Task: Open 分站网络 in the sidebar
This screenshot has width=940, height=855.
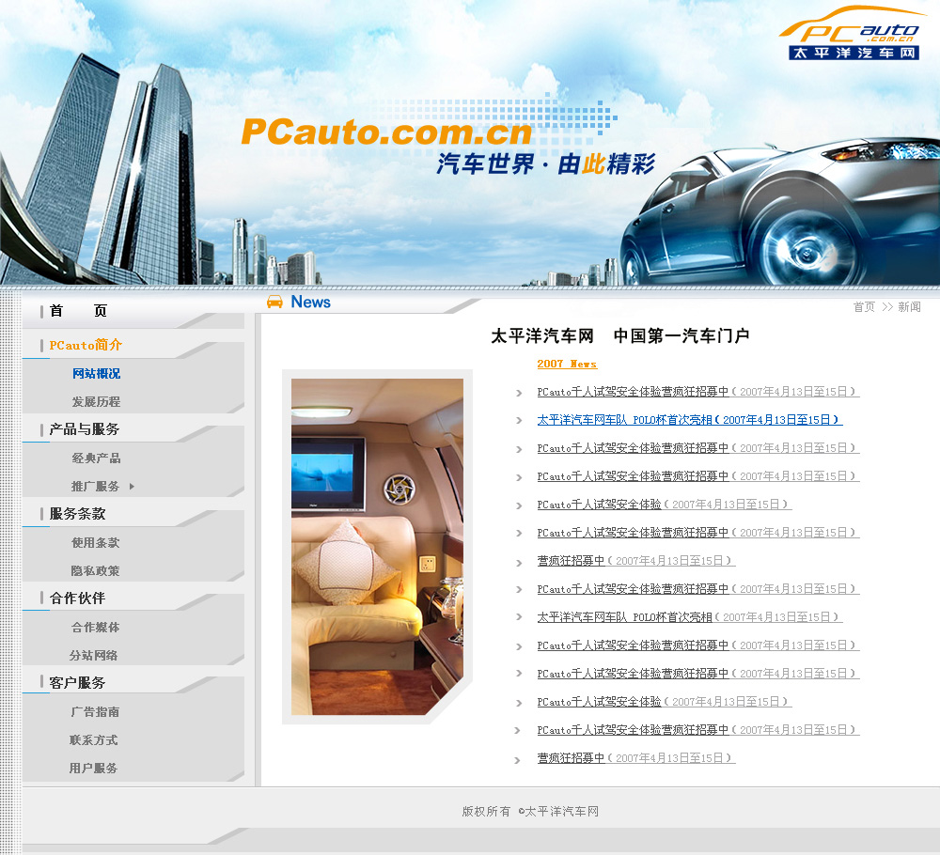Action: 93,656
